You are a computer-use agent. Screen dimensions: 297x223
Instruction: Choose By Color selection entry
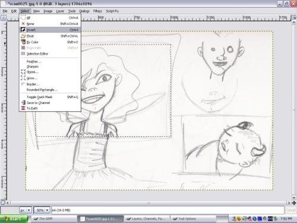50,42
